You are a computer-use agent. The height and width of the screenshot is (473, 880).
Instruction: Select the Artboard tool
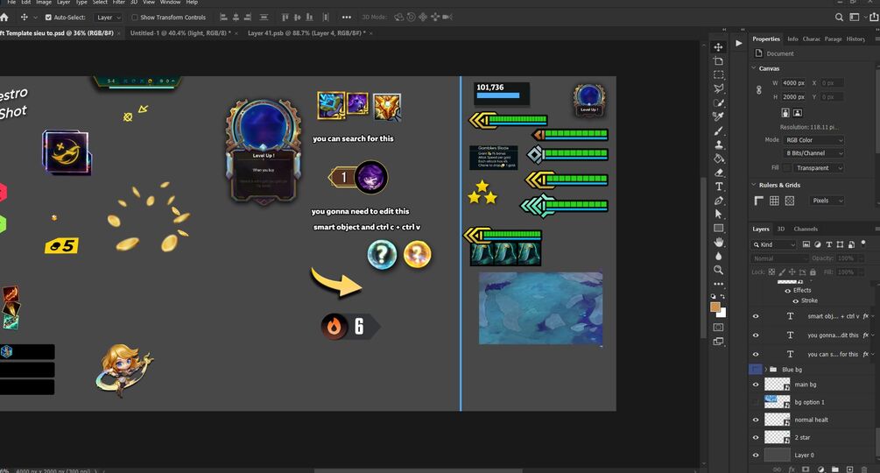718,60
